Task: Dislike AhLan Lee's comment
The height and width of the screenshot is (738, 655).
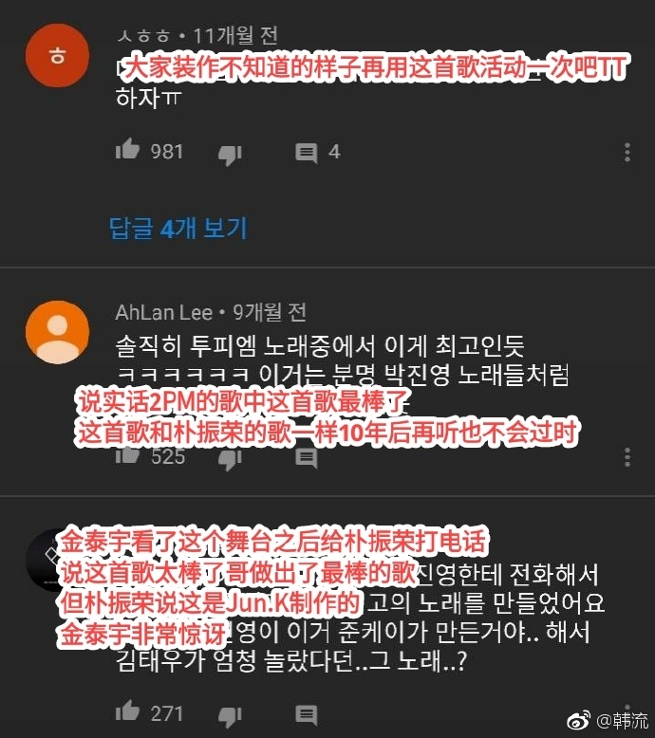Action: coord(230,459)
